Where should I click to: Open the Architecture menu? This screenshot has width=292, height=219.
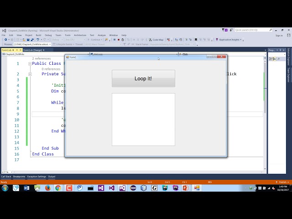80,35
